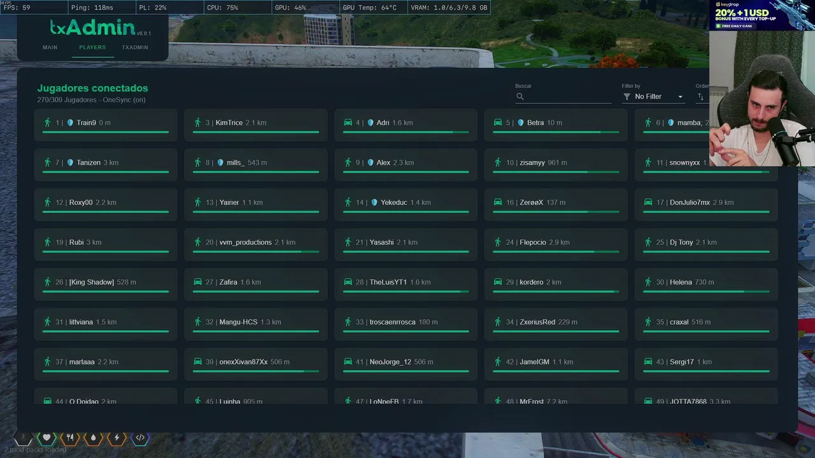This screenshot has height=458, width=815.
Task: Click the shield badge beside Yekeduc
Action: pos(374,203)
